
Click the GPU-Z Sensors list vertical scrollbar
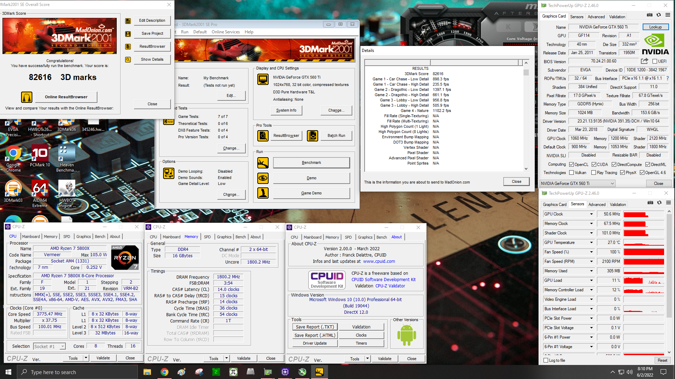click(669, 282)
